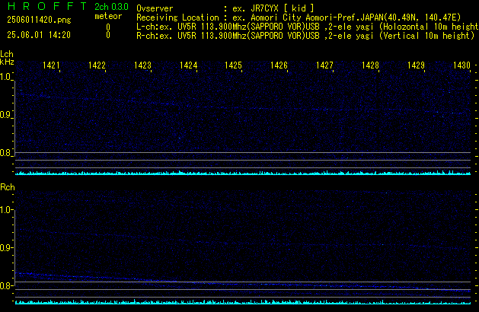This screenshot has width=479, height=312.
Task: Click the Receiving Location Aomori City text
Action: (x=346, y=18)
